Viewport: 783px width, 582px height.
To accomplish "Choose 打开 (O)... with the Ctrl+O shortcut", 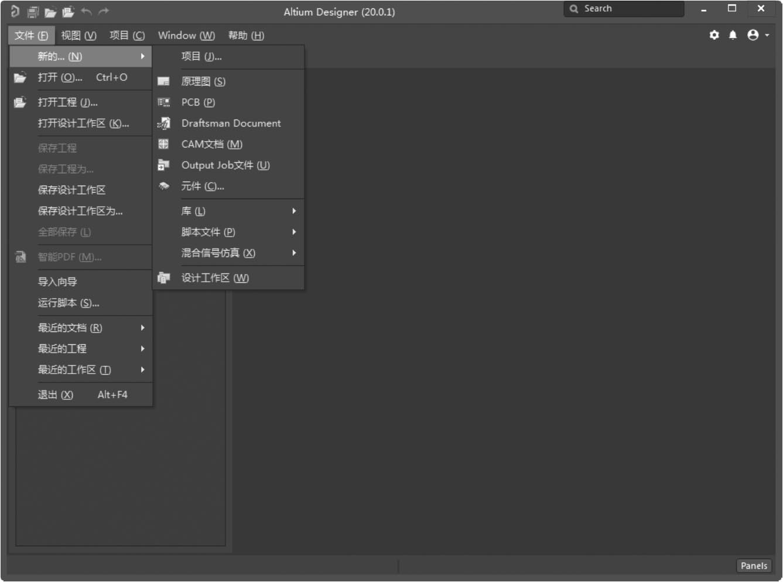I will (x=81, y=77).
